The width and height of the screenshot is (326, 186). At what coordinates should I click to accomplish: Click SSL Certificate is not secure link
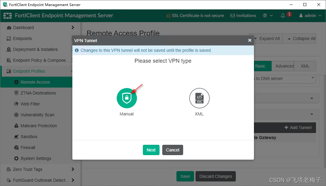195,16
